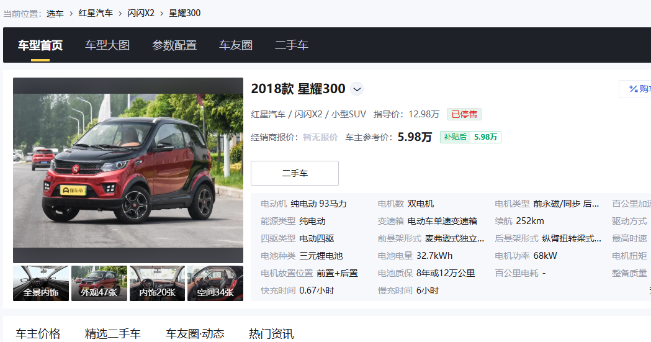Click the 指导价: 12.98万 text
Image resolution: width=651 pixels, height=342 pixels.
[406, 114]
